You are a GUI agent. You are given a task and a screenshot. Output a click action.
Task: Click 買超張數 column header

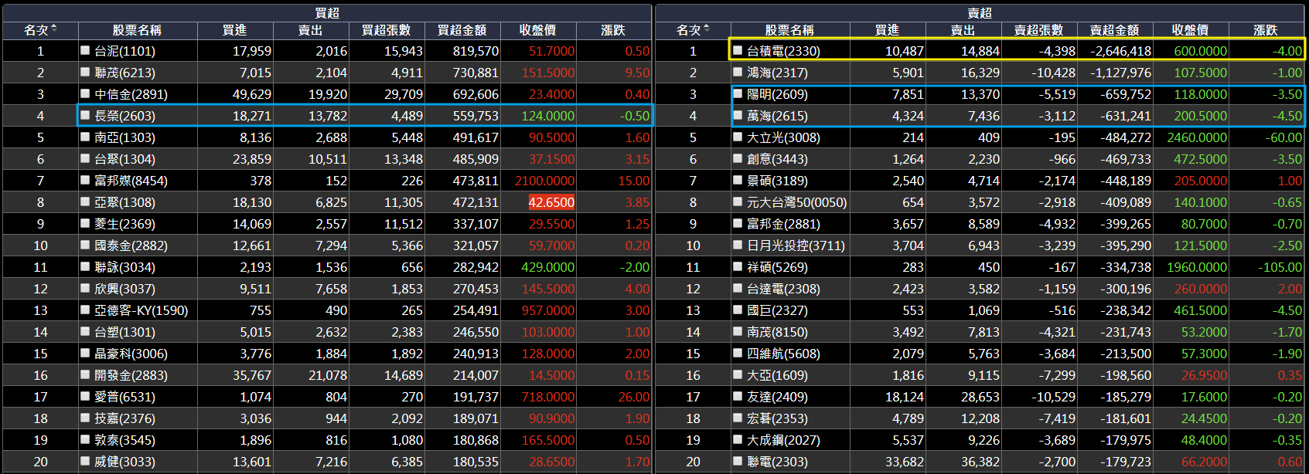click(x=387, y=30)
